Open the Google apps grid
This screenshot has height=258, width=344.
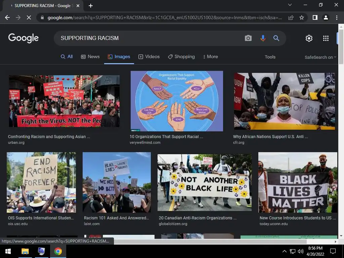click(326, 38)
